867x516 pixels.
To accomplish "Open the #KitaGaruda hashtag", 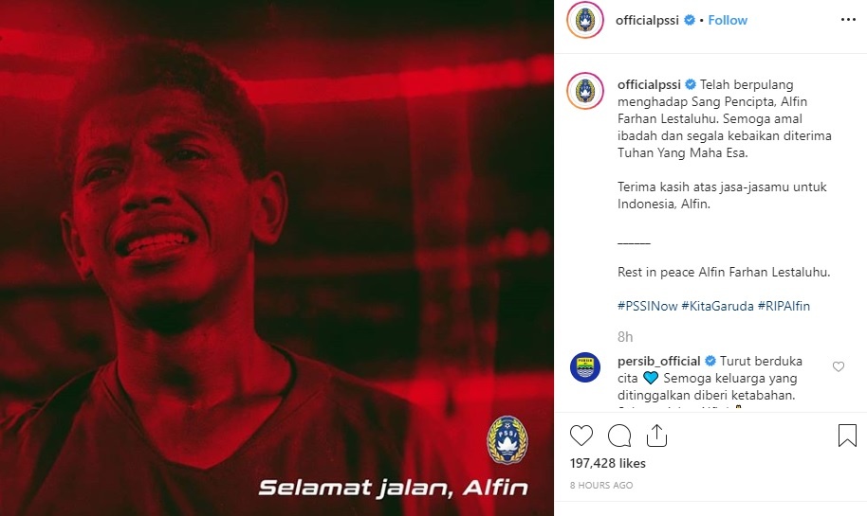I will point(717,306).
